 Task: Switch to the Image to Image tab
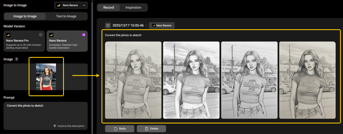25,16
